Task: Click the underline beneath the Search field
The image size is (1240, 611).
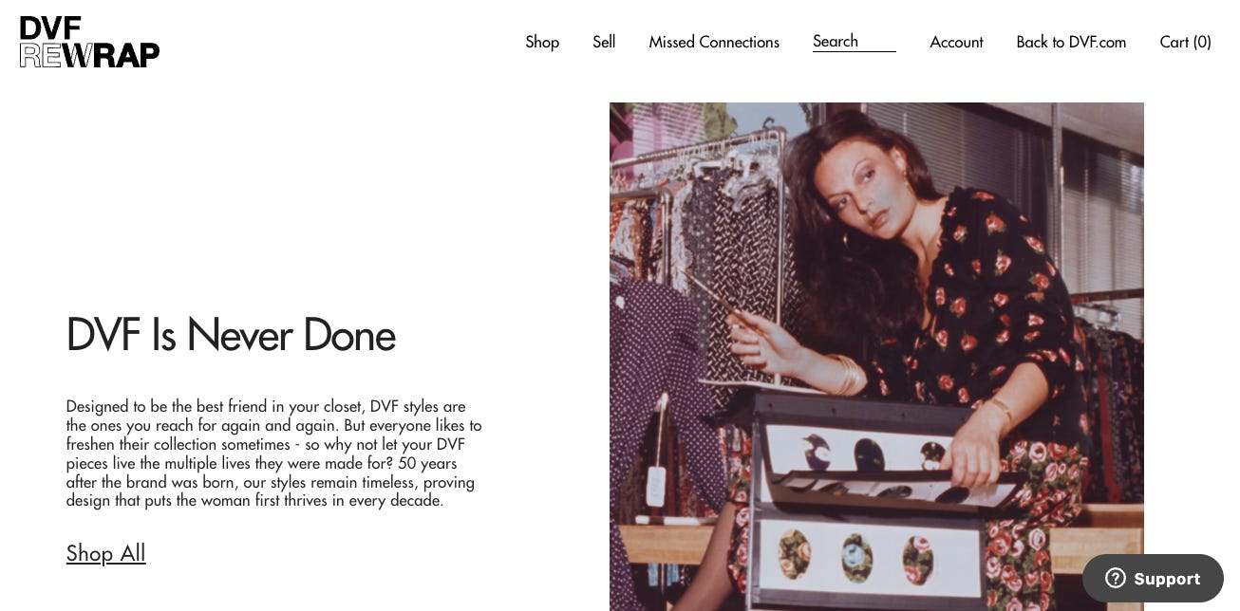Action: click(855, 51)
